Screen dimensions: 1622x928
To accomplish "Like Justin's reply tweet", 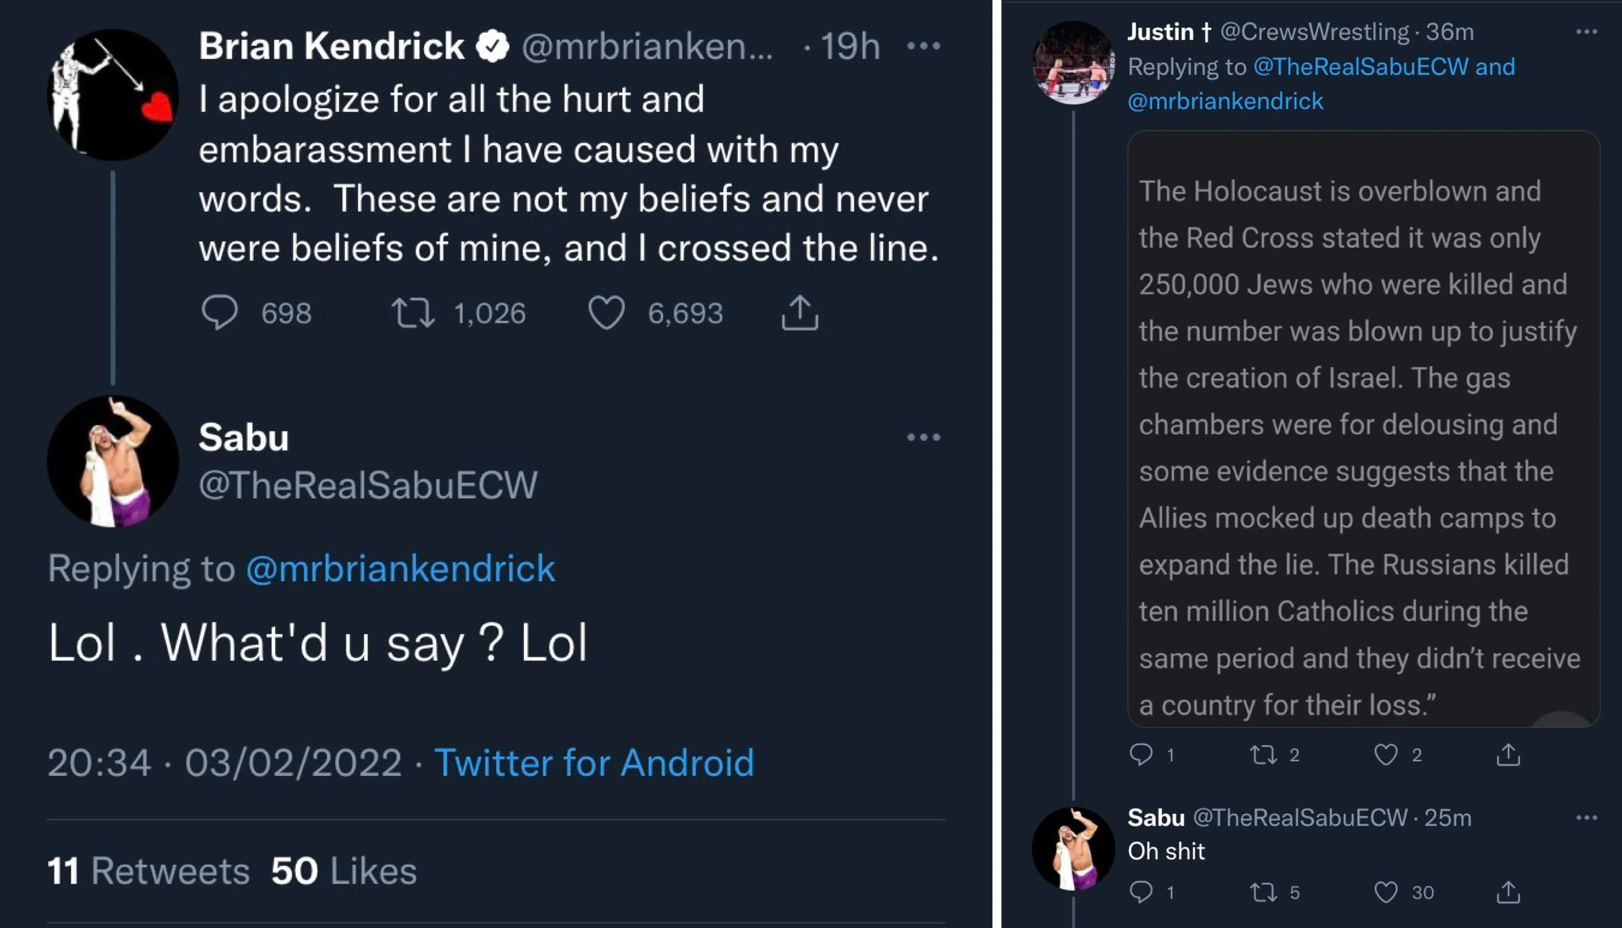I will click(1385, 755).
